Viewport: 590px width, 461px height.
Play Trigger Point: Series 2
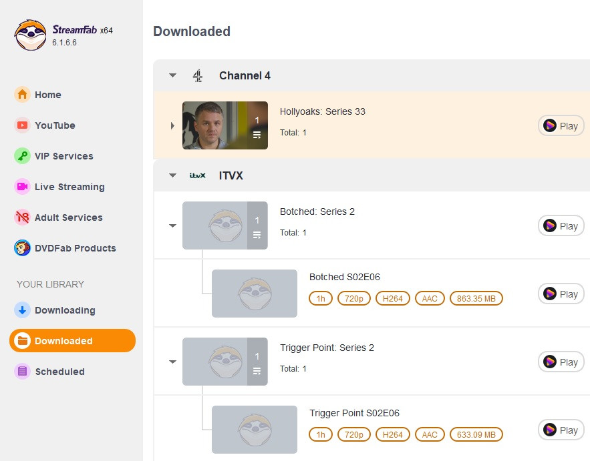[561, 362]
